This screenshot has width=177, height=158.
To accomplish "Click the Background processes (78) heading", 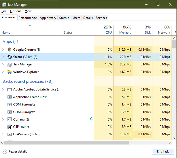I will tap(28, 81).
